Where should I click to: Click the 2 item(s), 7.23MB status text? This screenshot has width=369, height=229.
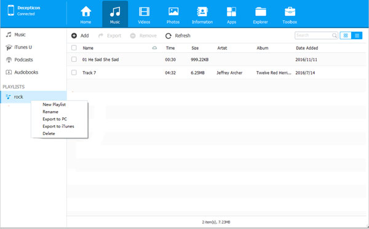(216, 222)
